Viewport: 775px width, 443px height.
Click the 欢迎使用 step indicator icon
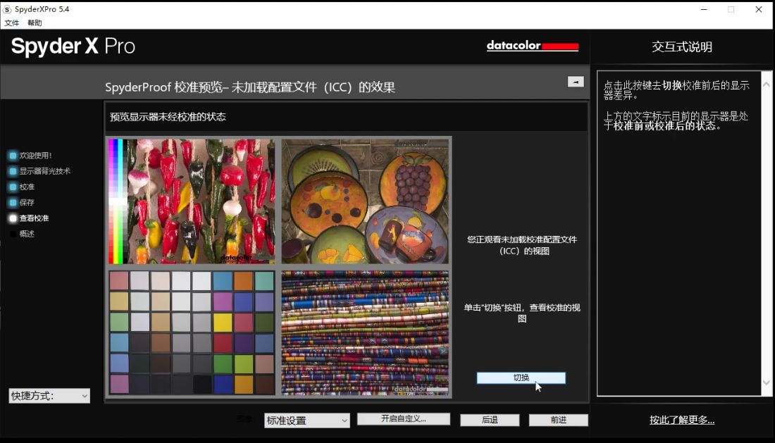tap(13, 156)
